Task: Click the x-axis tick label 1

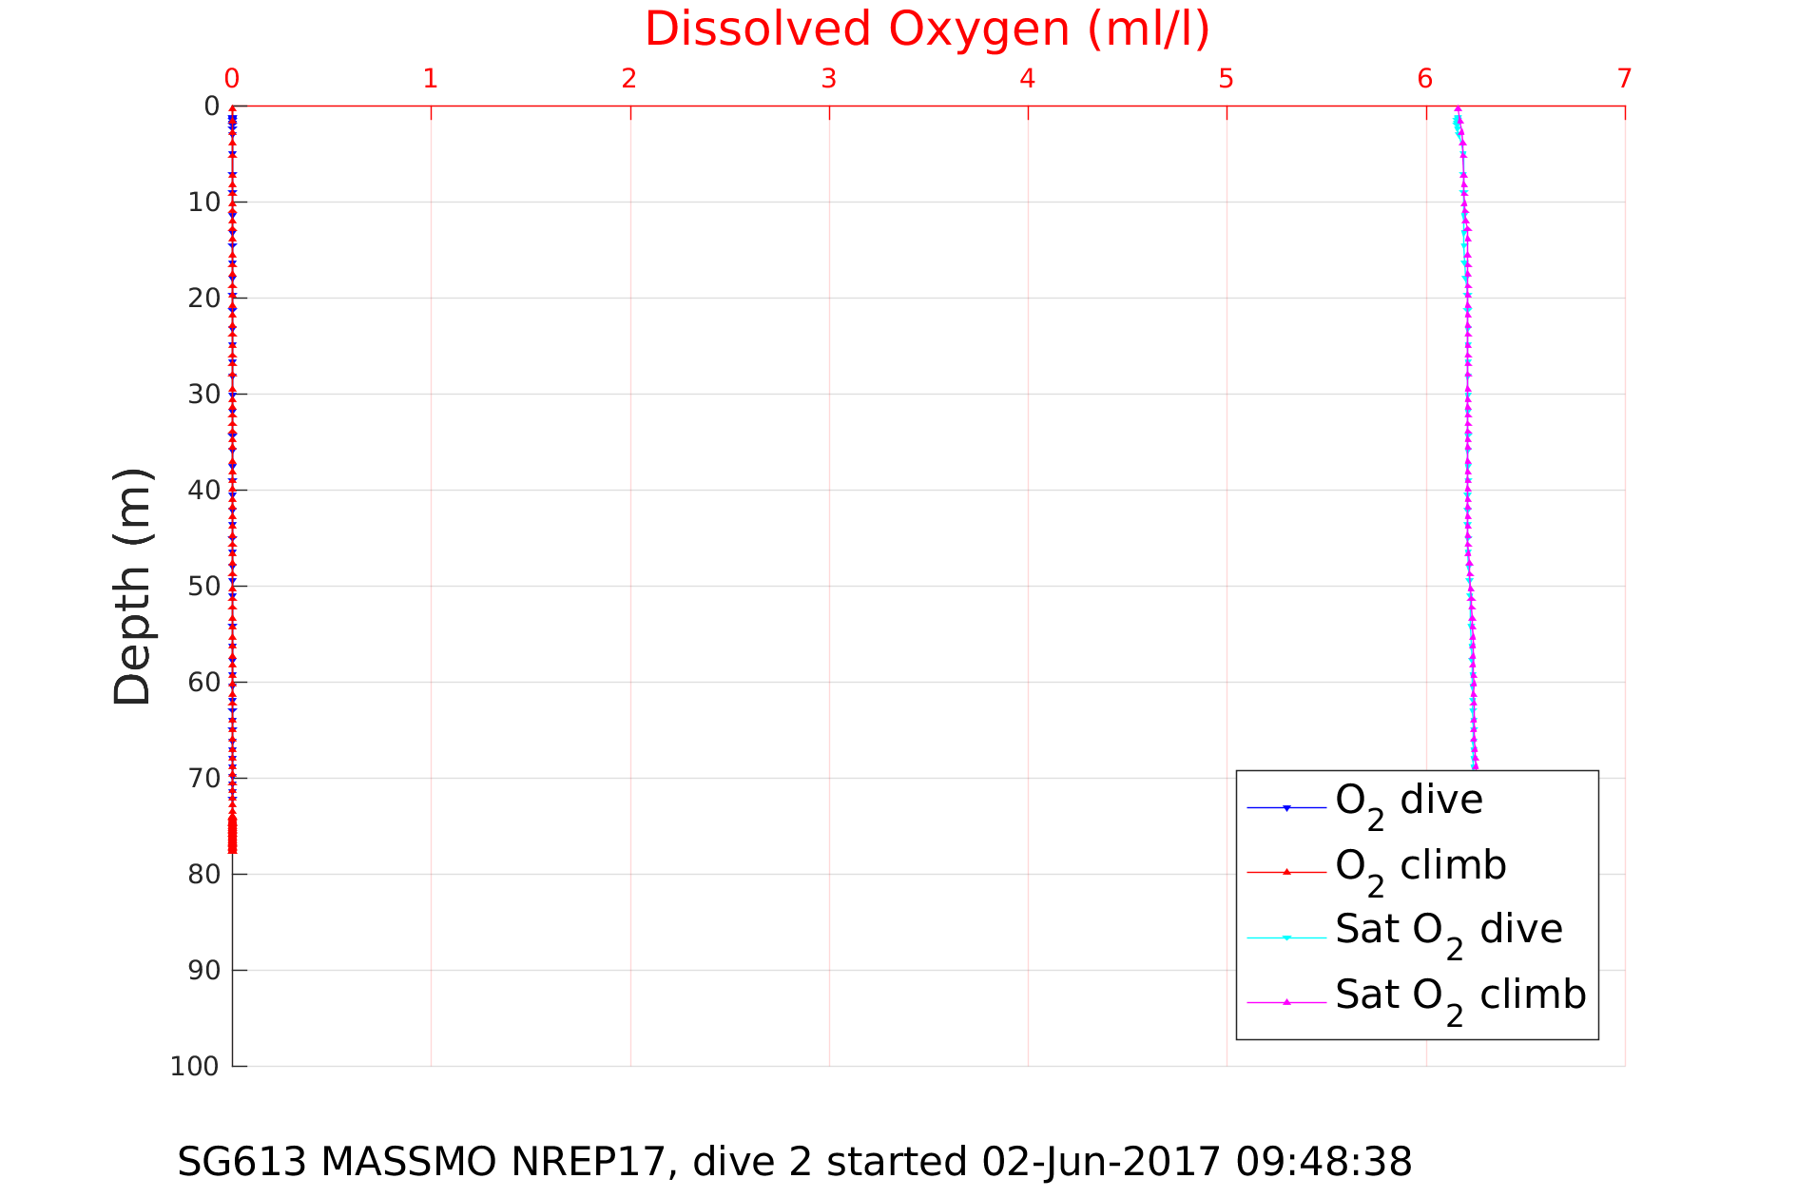Action: click(431, 79)
